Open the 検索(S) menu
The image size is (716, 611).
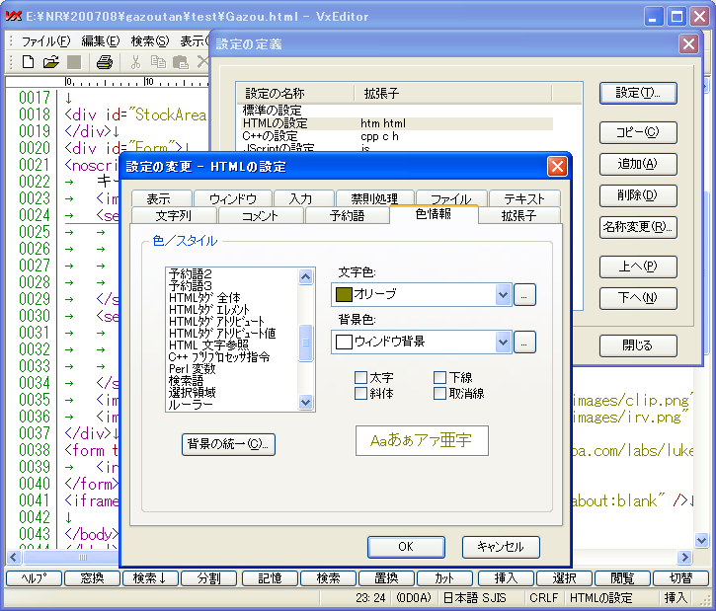(150, 41)
